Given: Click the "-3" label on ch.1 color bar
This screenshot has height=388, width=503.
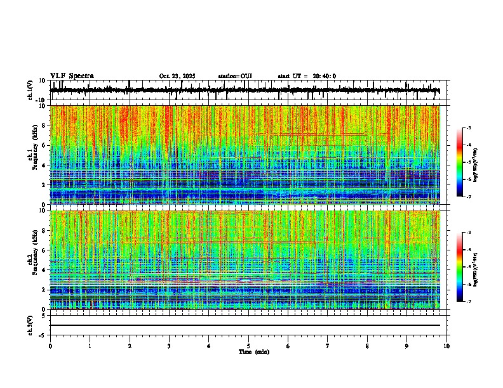Looking at the screenshot, I should [469, 128].
